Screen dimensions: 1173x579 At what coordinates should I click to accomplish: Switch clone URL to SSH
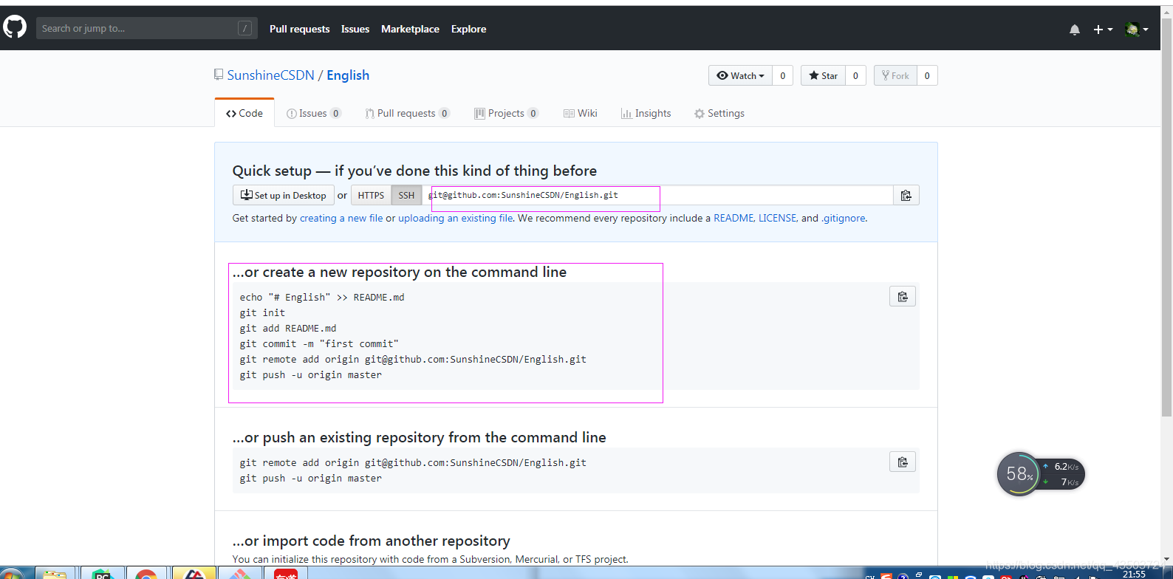coord(406,195)
